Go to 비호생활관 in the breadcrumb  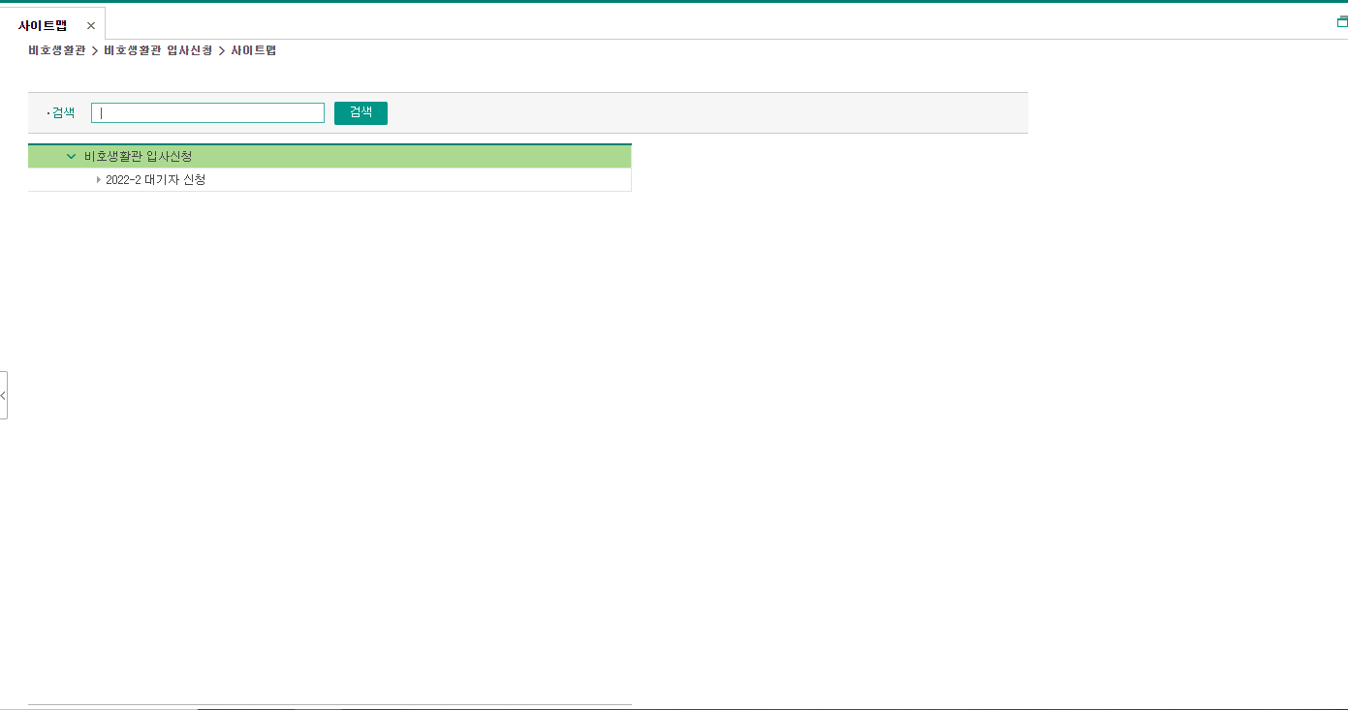tap(56, 50)
